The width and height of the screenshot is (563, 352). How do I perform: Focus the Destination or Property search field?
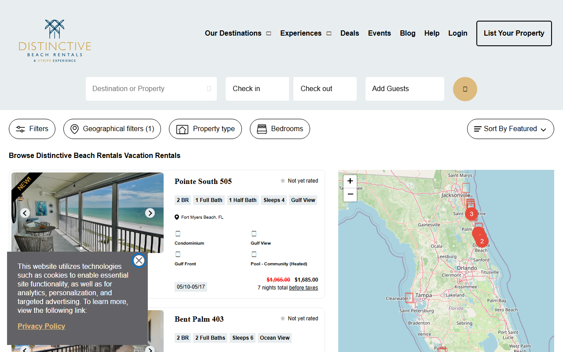151,89
